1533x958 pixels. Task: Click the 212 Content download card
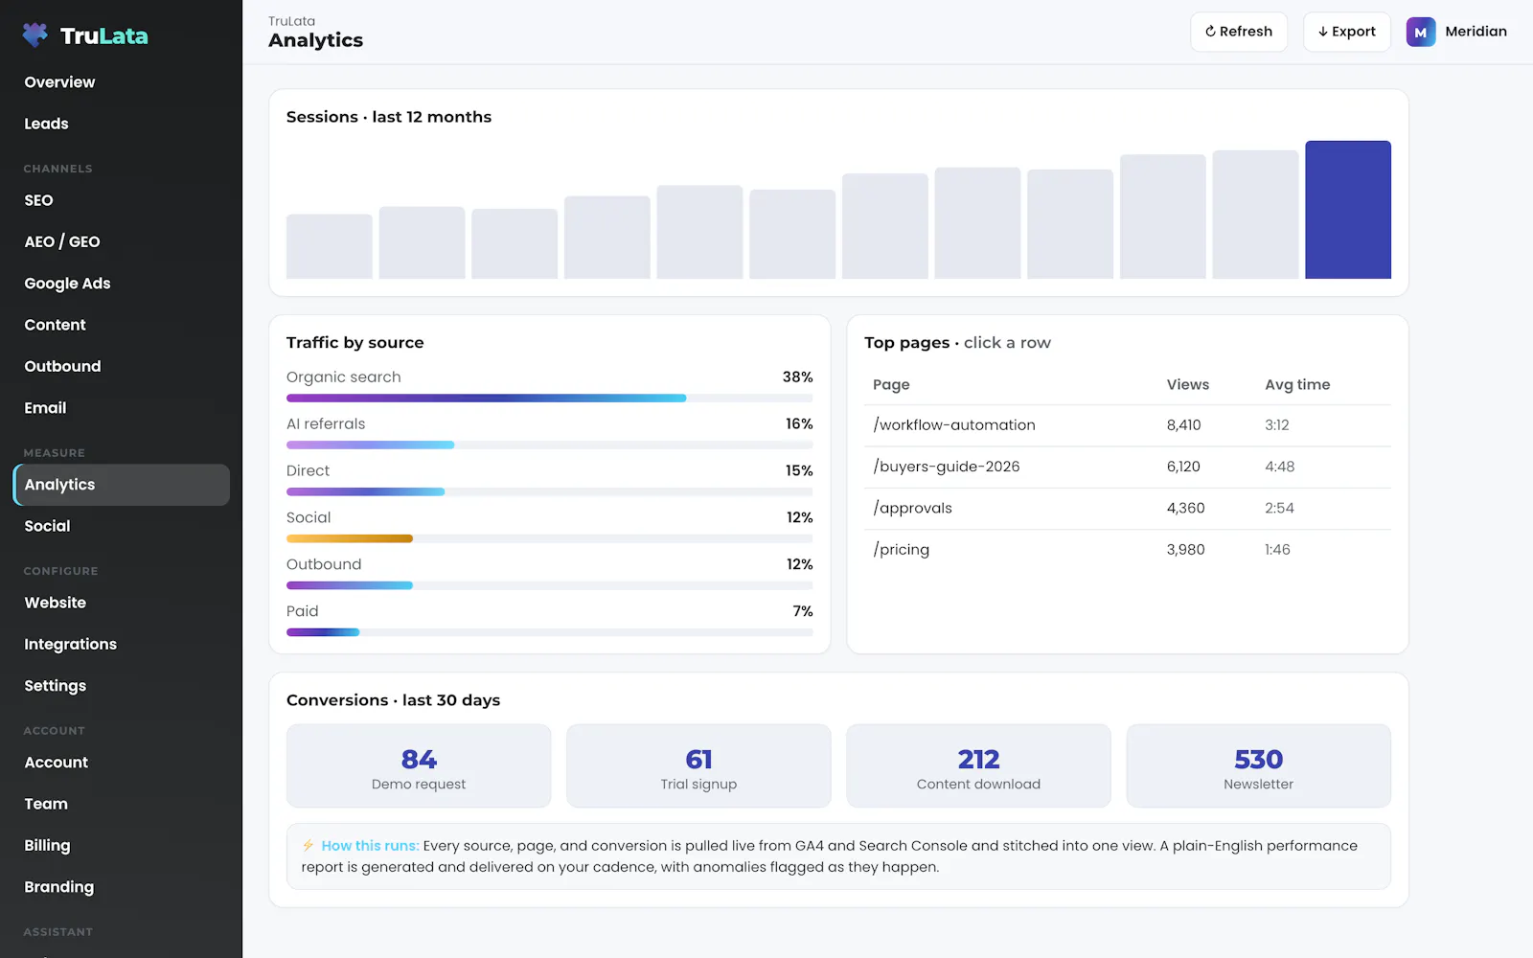(978, 765)
